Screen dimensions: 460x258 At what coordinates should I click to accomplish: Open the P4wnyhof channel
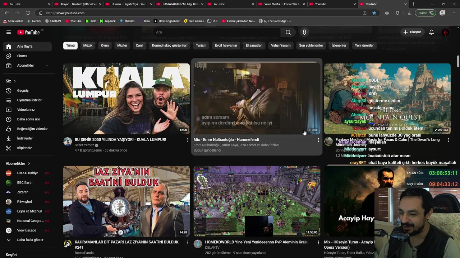pos(27,202)
